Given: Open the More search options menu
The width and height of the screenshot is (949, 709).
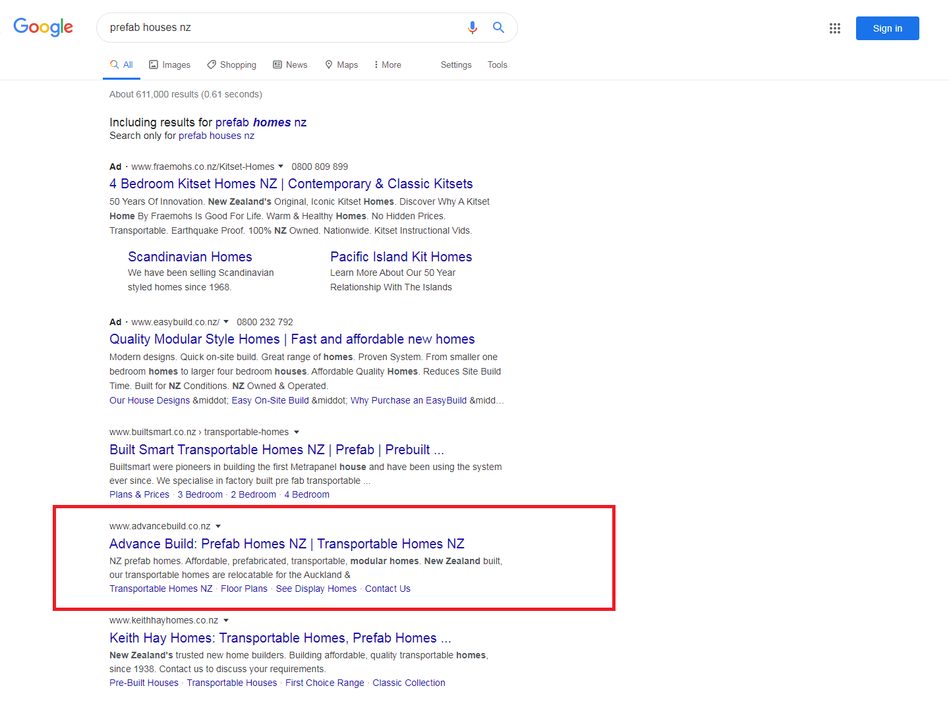Looking at the screenshot, I should (x=388, y=65).
